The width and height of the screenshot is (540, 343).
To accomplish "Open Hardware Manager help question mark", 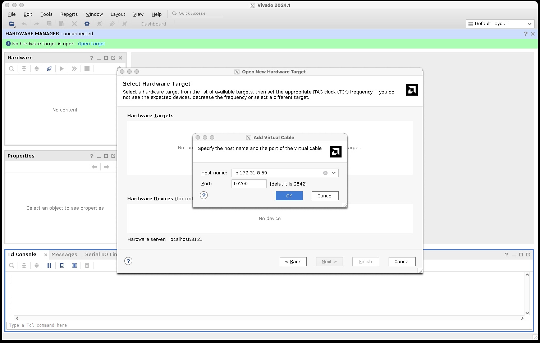I will [x=526, y=34].
